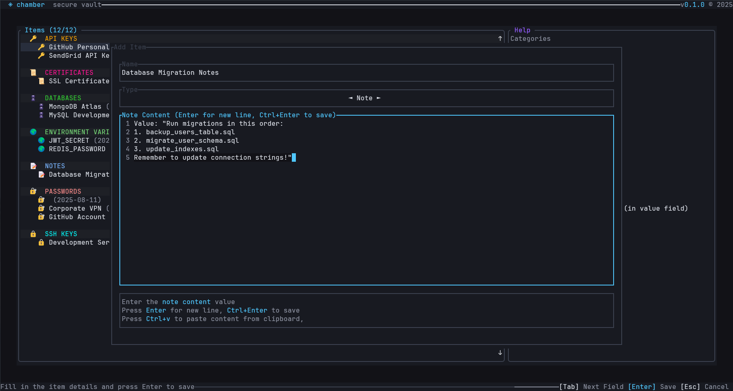The width and height of the screenshot is (733, 391).
Task: Click the Categories heading in Help
Action: pos(531,39)
